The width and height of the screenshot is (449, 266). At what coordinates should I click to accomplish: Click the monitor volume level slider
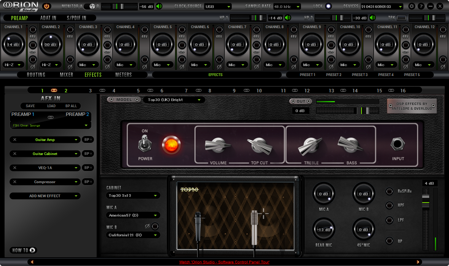[x=119, y=6]
